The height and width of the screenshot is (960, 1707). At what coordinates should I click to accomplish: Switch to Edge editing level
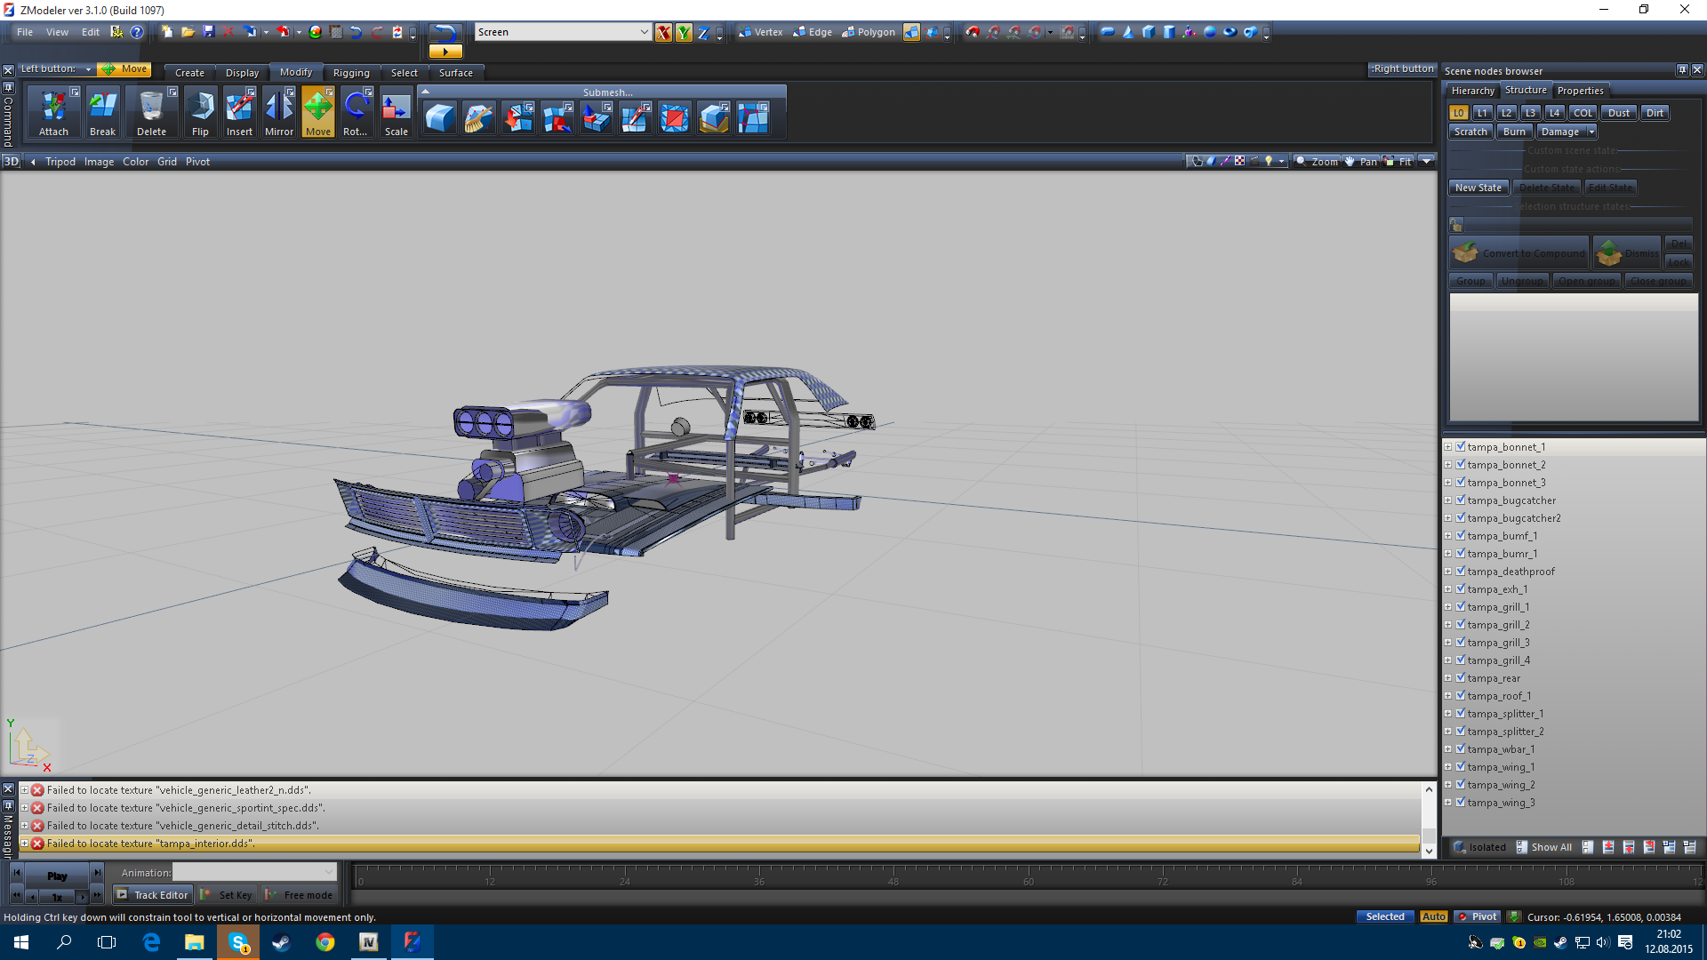click(813, 32)
